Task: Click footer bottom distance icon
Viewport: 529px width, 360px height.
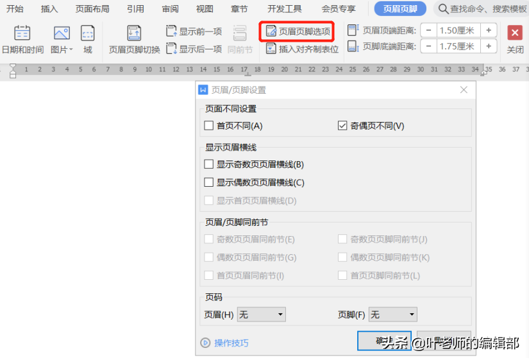Action: coord(353,46)
